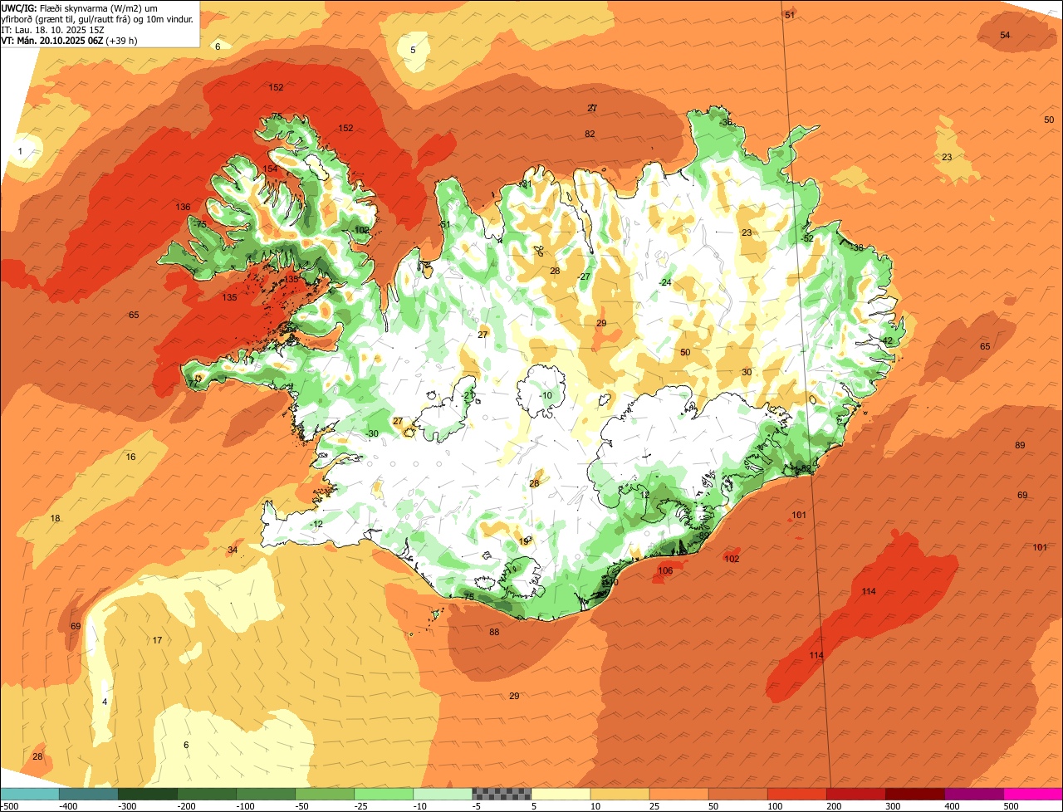Click the map value '17' in the southwest sea
Screen dimensions: 1063x812
pyautogui.click(x=157, y=640)
